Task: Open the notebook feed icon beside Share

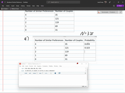Action: tap(114, 6)
